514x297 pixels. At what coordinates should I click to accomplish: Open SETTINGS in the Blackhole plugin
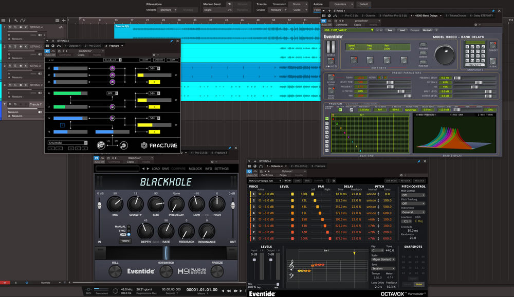[222, 169]
